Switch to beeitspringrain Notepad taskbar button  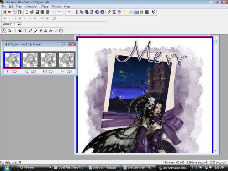pos(138,168)
